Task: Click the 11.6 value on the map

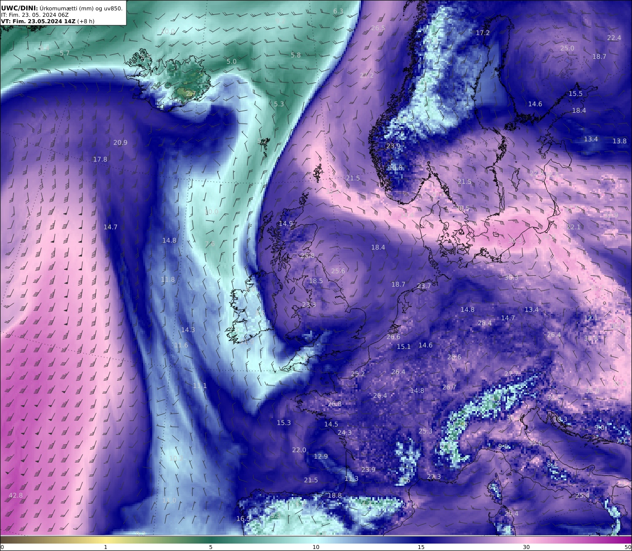Action: [x=181, y=345]
